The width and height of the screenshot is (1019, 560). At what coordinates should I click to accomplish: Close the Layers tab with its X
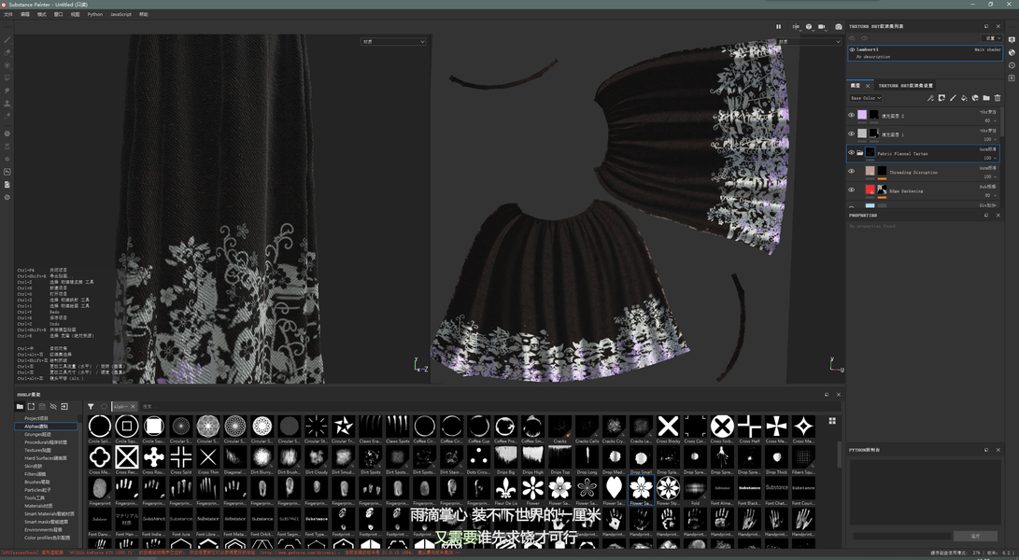point(868,86)
